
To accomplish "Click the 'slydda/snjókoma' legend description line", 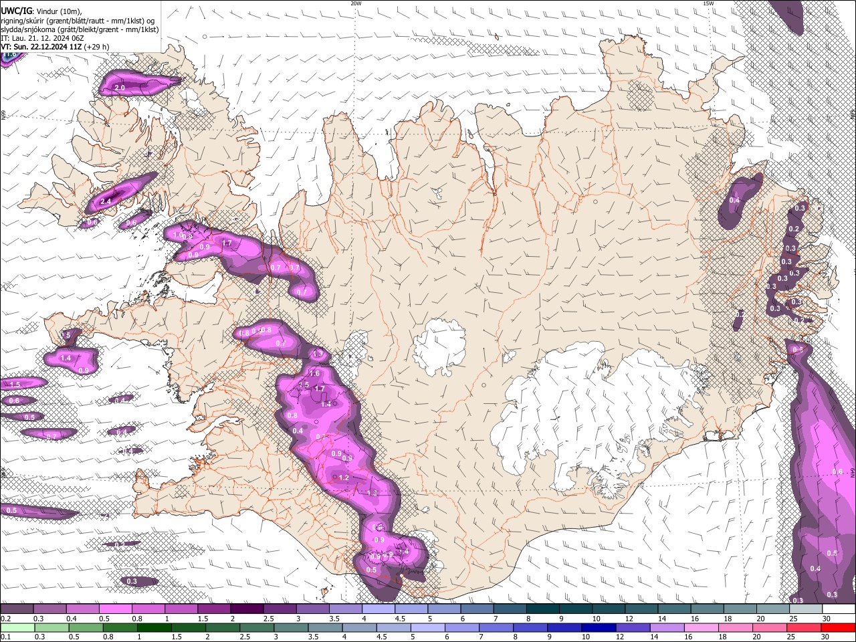I will click(x=80, y=29).
